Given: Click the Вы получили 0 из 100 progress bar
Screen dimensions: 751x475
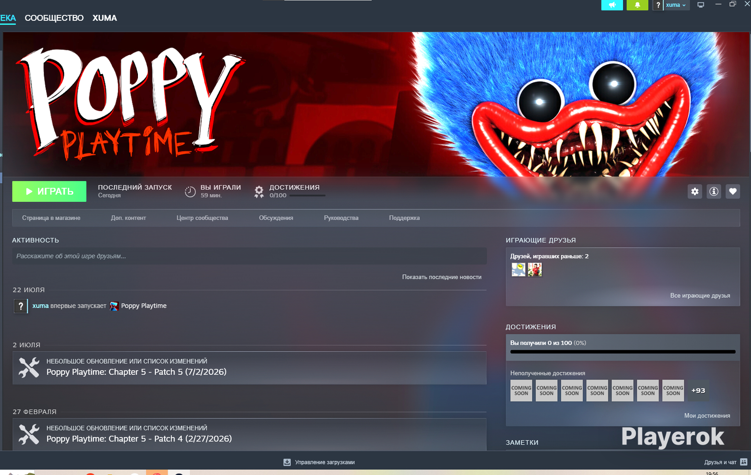Looking at the screenshot, I should (x=623, y=351).
